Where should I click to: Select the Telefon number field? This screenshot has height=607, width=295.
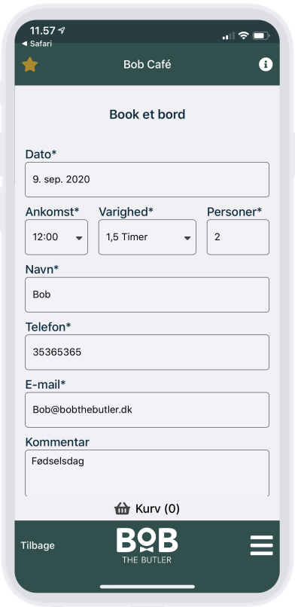[x=147, y=352]
